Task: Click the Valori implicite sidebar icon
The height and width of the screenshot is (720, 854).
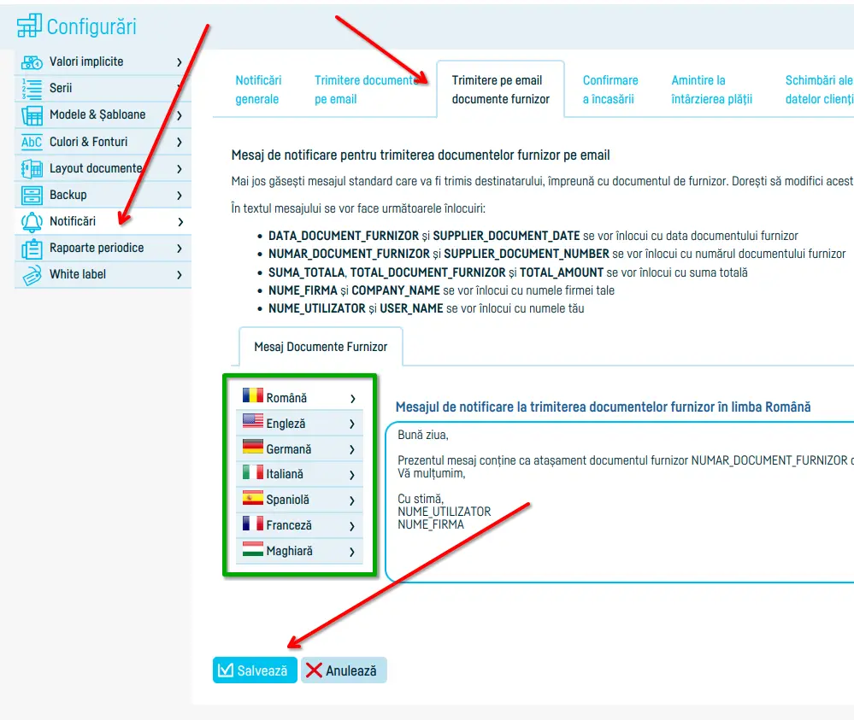Action: (32, 62)
